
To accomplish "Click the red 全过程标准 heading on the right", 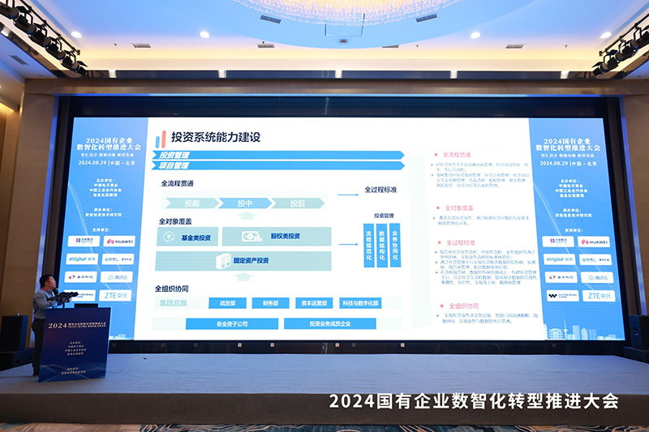I will pyautogui.click(x=460, y=242).
